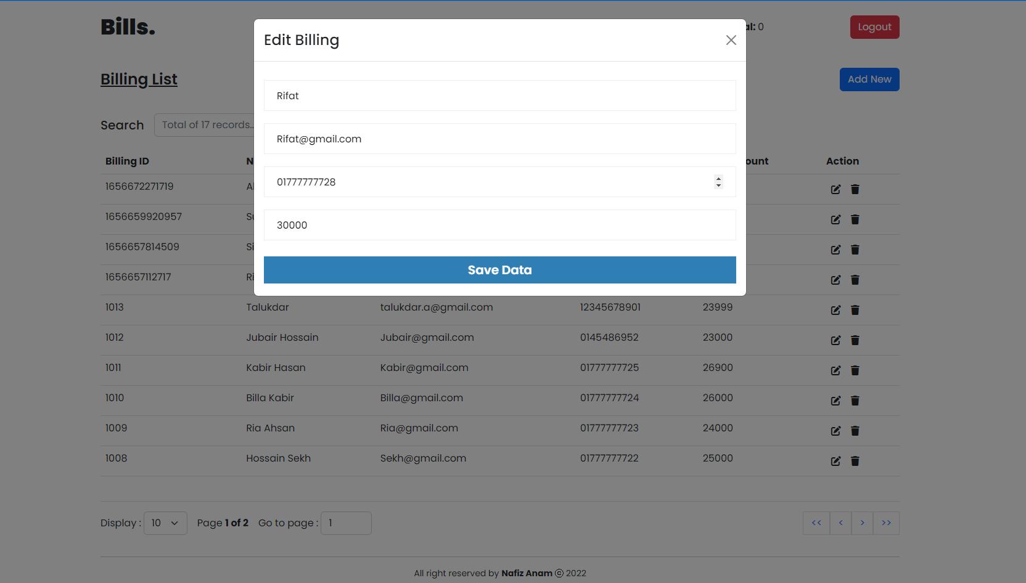
Task: Click the search box for records
Action: click(x=205, y=125)
